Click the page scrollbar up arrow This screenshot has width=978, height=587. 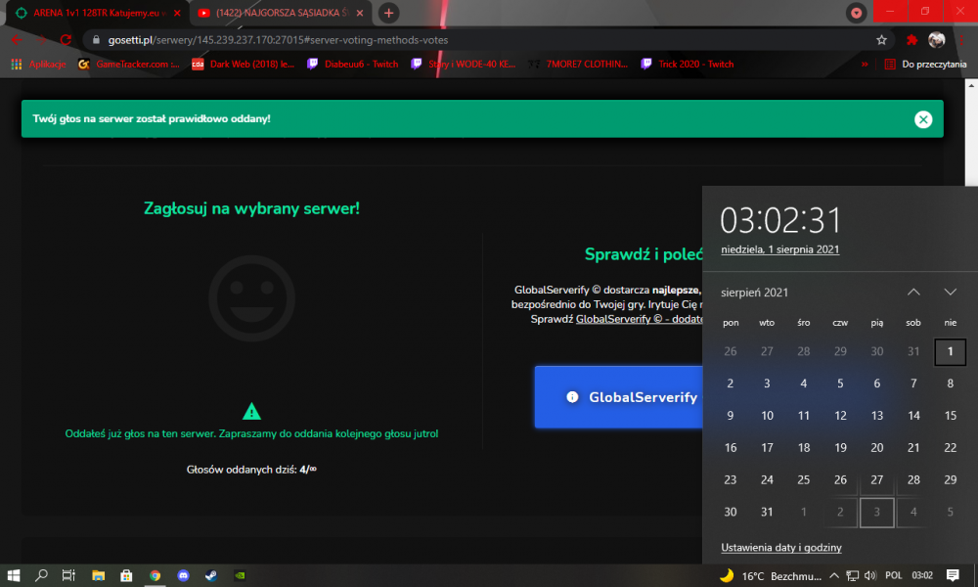(971, 85)
